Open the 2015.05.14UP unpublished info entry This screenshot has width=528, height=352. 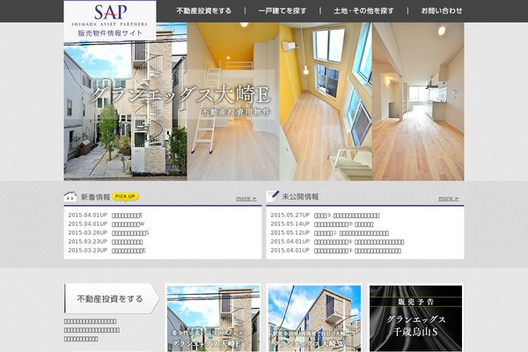coord(344,224)
